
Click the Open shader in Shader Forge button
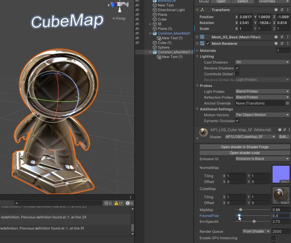244,147
